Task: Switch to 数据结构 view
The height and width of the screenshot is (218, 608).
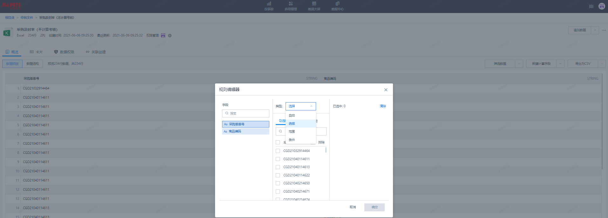Action: tap(32, 64)
